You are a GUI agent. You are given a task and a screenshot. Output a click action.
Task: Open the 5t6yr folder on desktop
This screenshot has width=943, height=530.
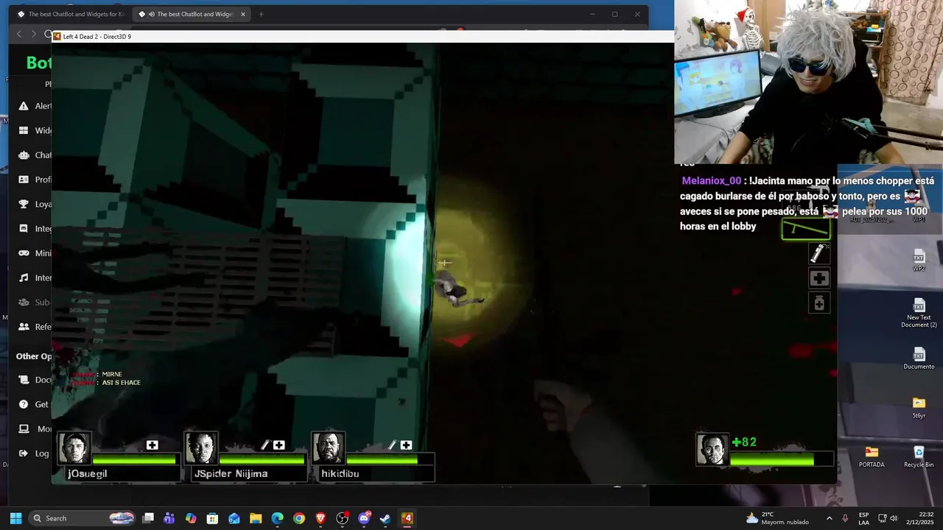coord(919,408)
